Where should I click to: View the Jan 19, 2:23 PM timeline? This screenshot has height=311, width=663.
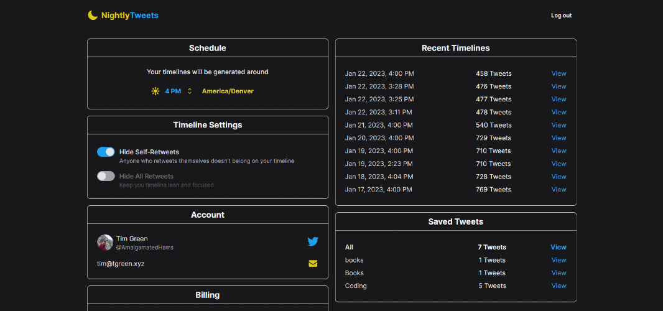pos(559,164)
